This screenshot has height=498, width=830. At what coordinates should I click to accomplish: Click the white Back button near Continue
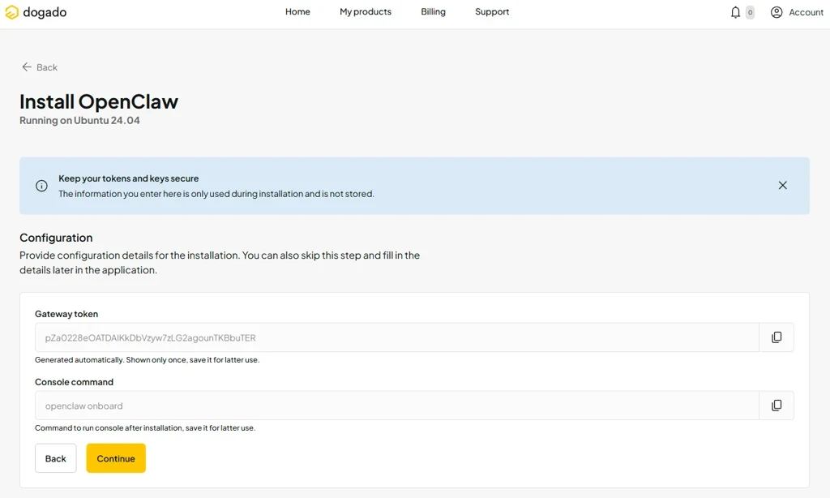click(x=56, y=458)
